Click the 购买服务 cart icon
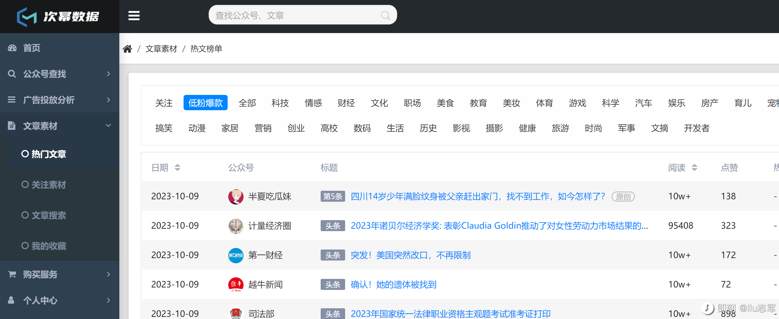This screenshot has height=319, width=779. 12,274
